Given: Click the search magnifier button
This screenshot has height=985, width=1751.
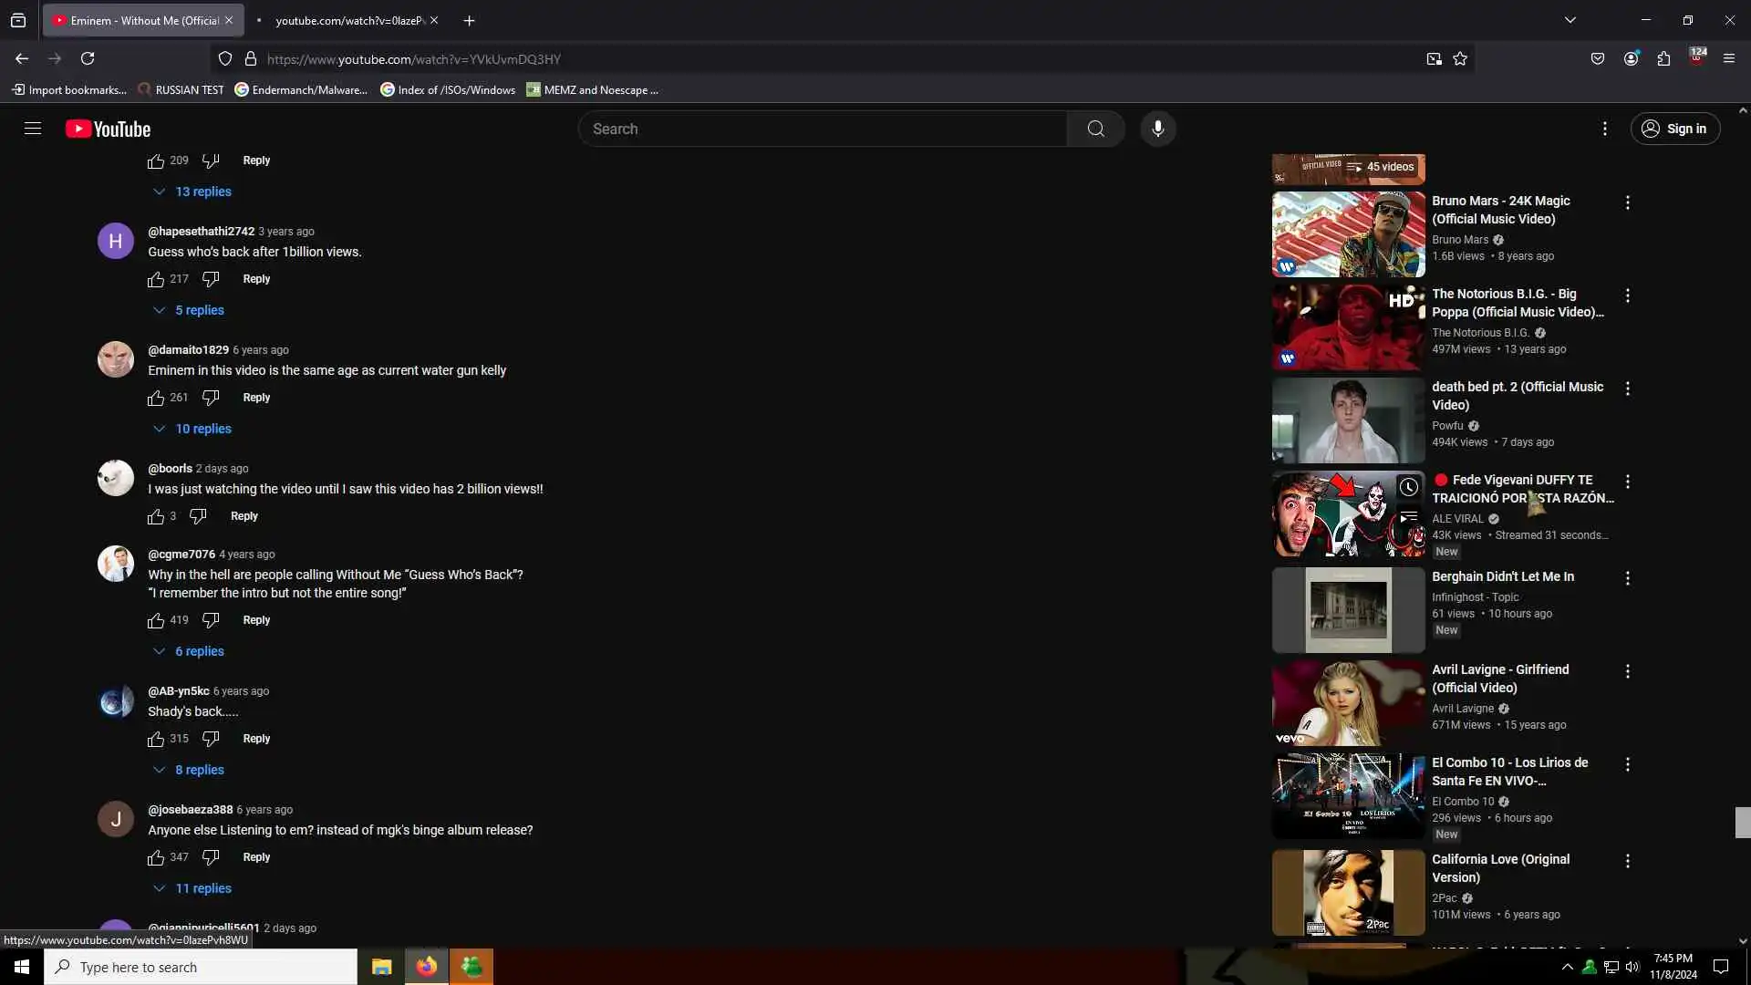Looking at the screenshot, I should (1095, 129).
